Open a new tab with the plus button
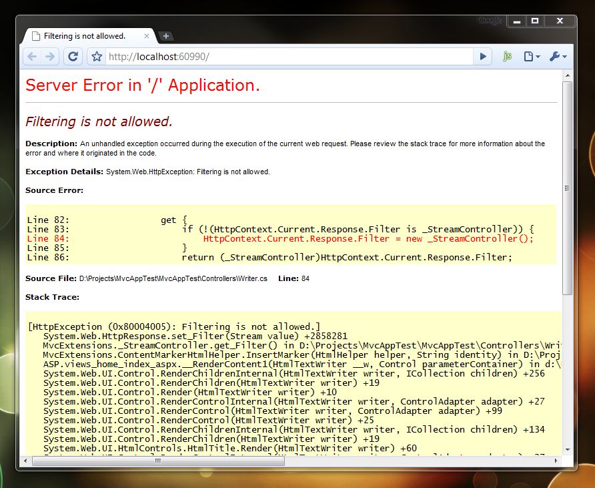Image resolution: width=595 pixels, height=488 pixels. click(x=166, y=36)
